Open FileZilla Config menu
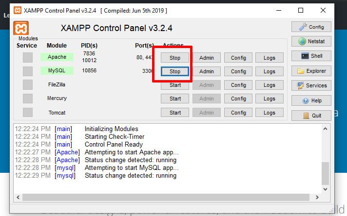 pyautogui.click(x=238, y=85)
